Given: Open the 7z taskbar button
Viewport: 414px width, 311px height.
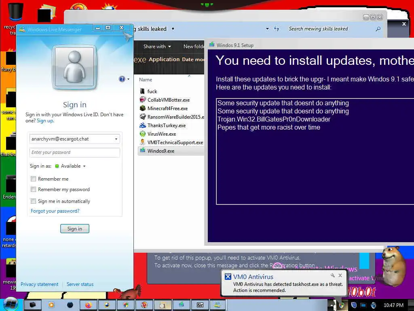Looking at the screenshot, I should click(x=200, y=305).
